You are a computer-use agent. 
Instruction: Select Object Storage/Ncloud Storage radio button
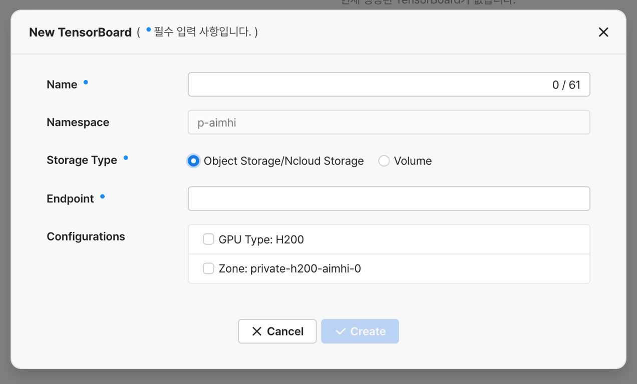(193, 161)
